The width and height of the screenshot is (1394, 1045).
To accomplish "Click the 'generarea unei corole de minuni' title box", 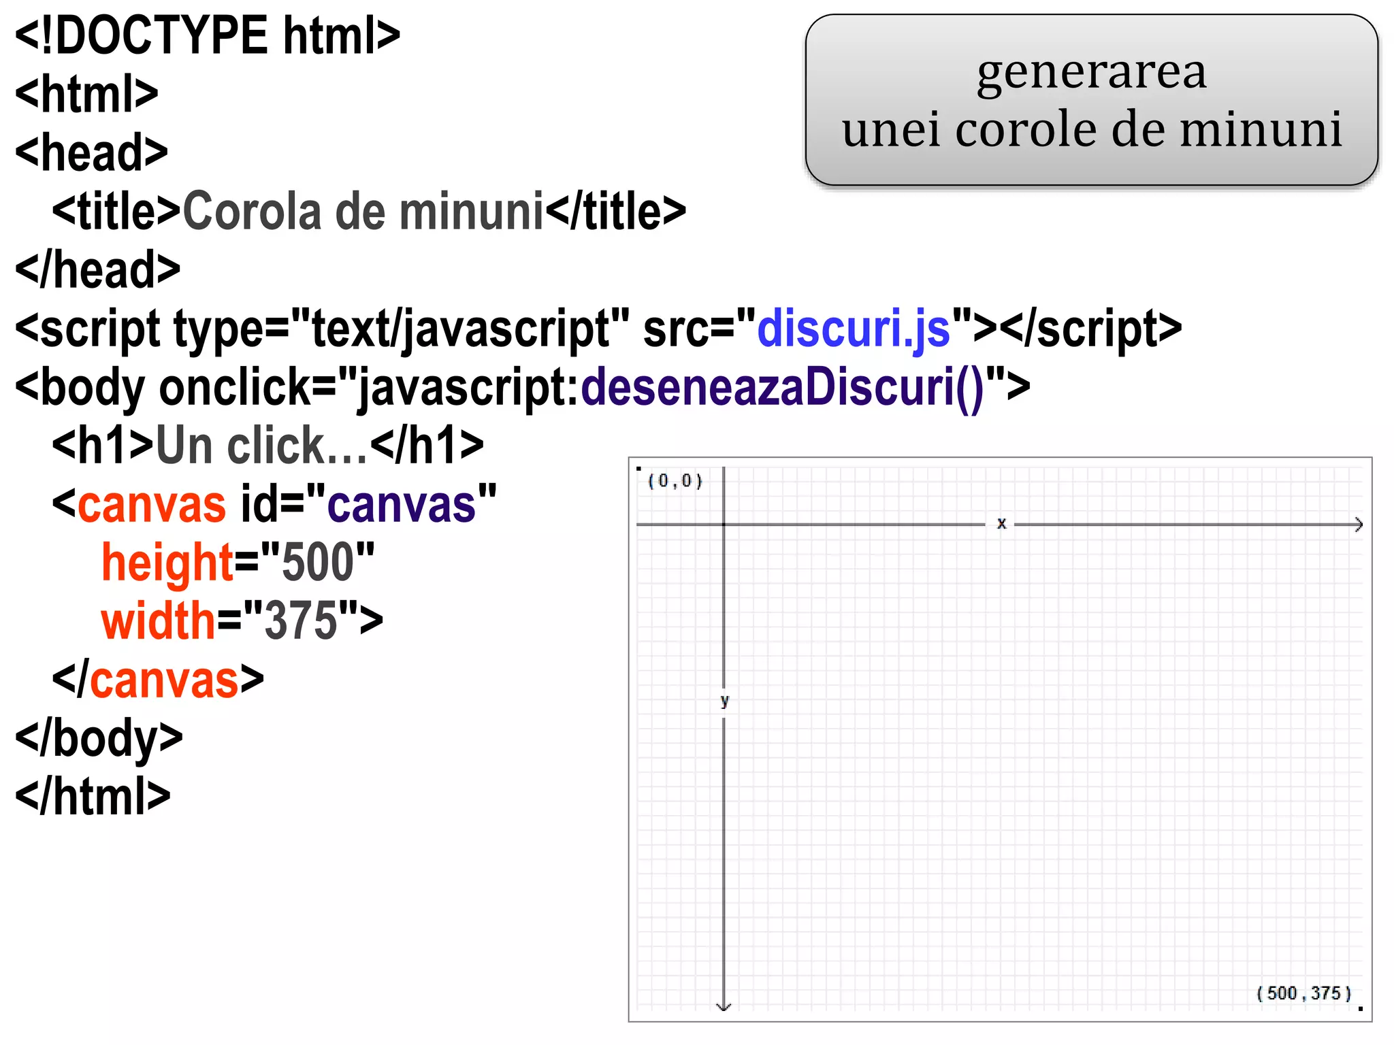I will (1091, 100).
